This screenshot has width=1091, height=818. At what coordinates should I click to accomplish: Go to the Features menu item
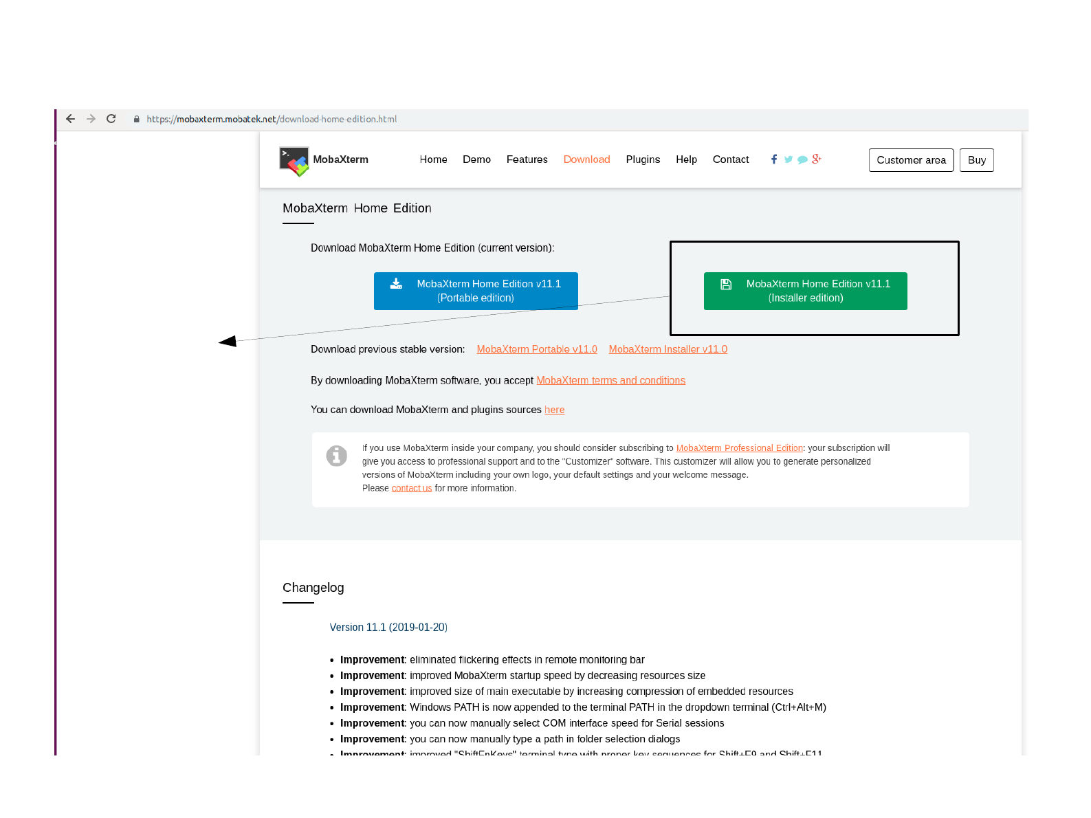click(527, 159)
